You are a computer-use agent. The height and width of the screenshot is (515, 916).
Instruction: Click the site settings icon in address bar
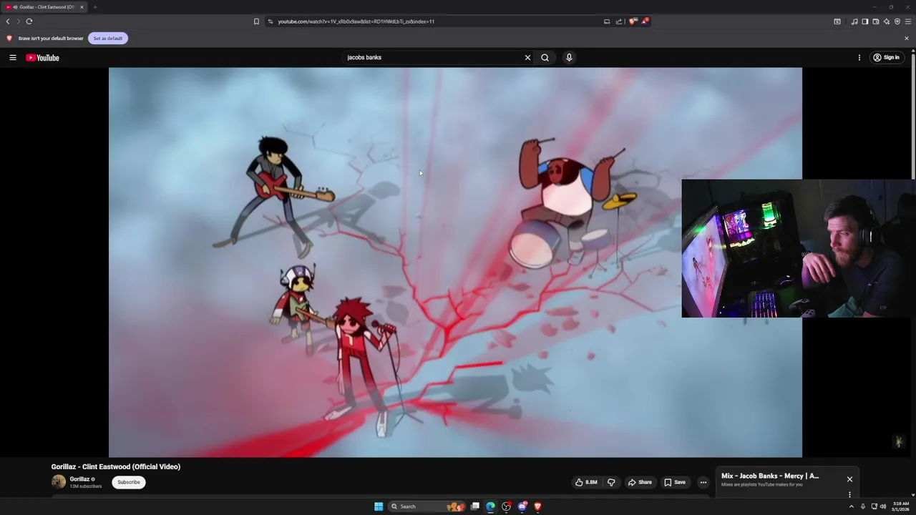coord(271,21)
